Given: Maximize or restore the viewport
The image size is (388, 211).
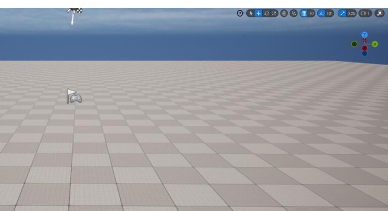Looking at the screenshot, I should coord(380,13).
